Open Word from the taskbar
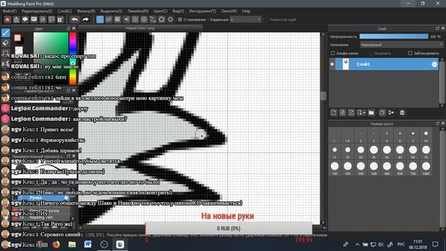 click(x=88, y=244)
